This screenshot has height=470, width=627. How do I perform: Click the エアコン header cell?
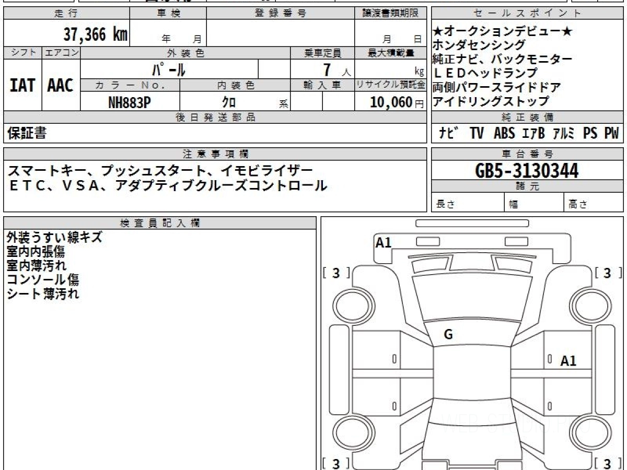click(61, 53)
